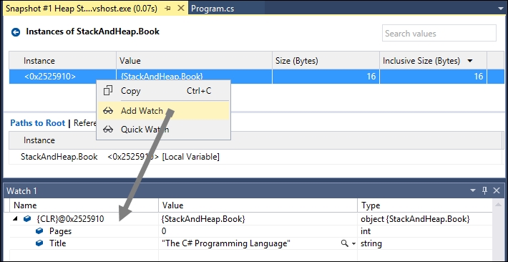508x262 pixels.
Task: Open the Paths to Root view
Action: point(38,123)
